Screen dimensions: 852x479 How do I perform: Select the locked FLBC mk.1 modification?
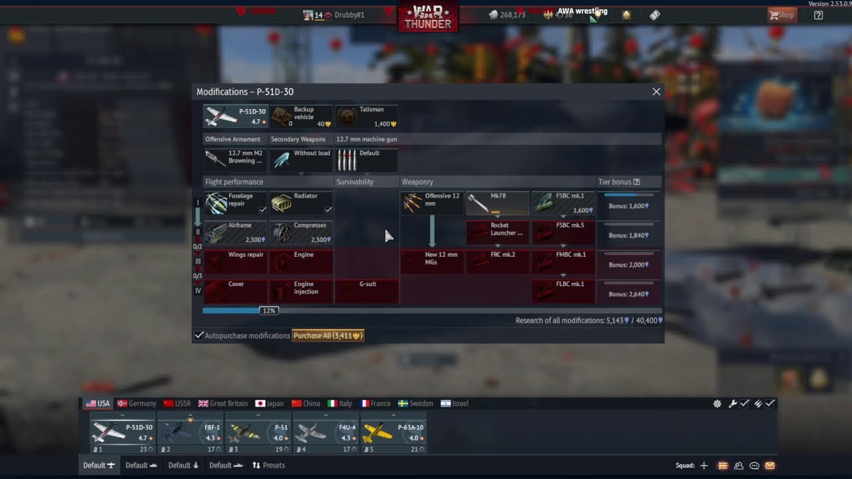point(562,291)
